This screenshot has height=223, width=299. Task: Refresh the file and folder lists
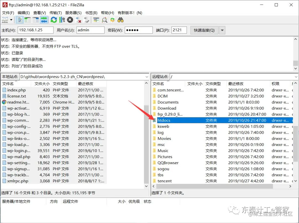54,20
